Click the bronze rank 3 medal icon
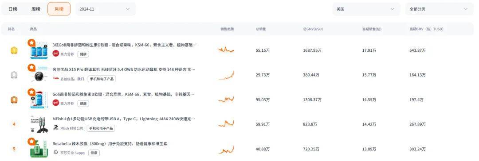Screen dimensions: 479x161 click(x=14, y=100)
